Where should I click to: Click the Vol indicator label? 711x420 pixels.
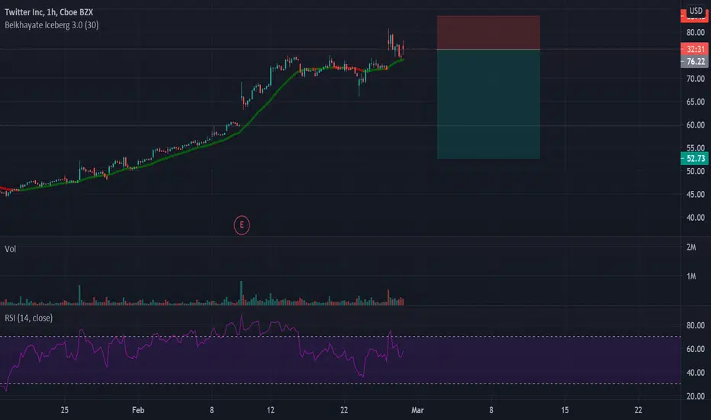pos(11,249)
